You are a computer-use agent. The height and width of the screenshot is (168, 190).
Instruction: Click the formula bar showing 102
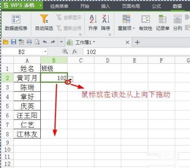(x=136, y=52)
